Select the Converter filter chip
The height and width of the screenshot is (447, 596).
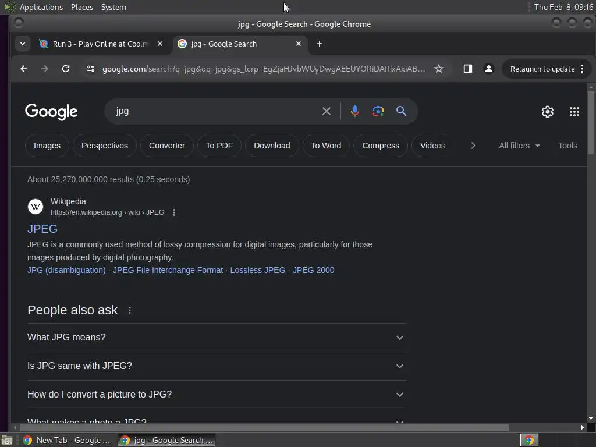(167, 146)
